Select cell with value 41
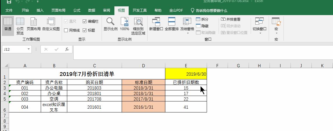The height and width of the screenshot is (131, 333). [x=186, y=107]
